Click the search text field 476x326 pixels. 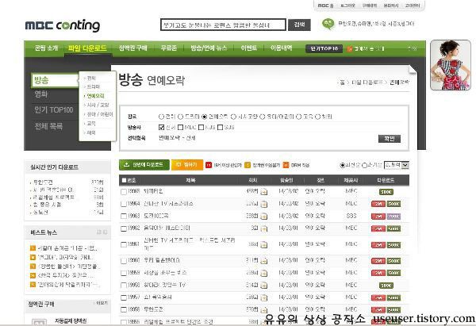tap(223, 25)
